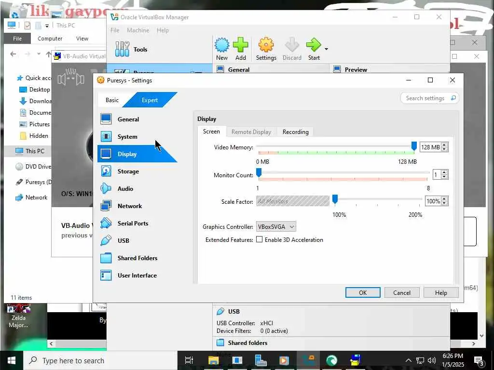The height and width of the screenshot is (370, 494).
Task: Click Cancel in Puresys Settings
Action: tap(402, 292)
